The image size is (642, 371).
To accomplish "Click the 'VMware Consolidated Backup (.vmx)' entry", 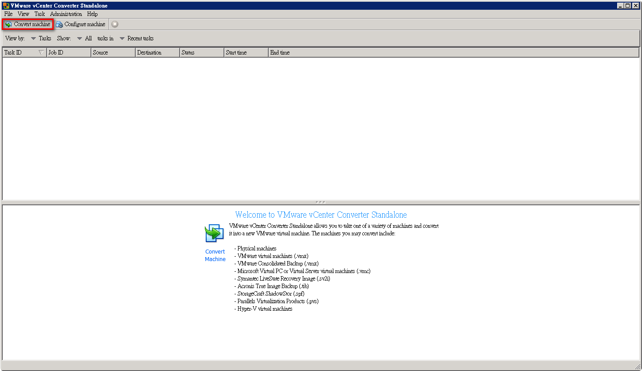I will pos(278,264).
